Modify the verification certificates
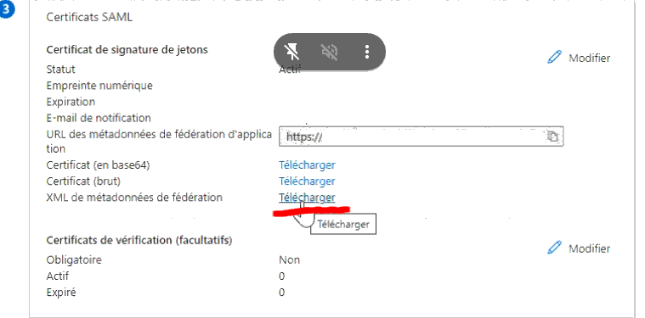645x318 pixels. coord(589,248)
